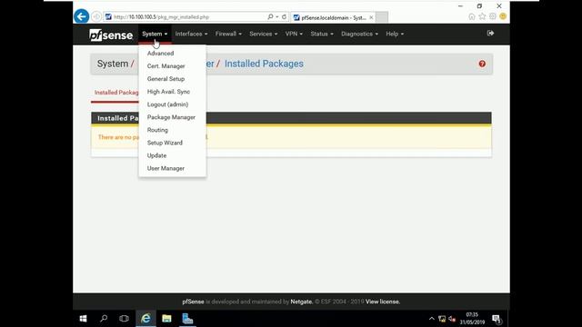Close the pfSense browser tab

coord(371,17)
